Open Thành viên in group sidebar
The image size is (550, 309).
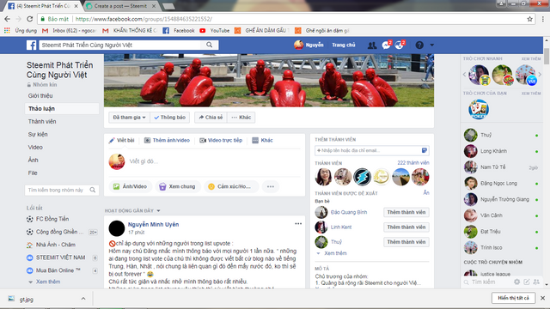[42, 121]
